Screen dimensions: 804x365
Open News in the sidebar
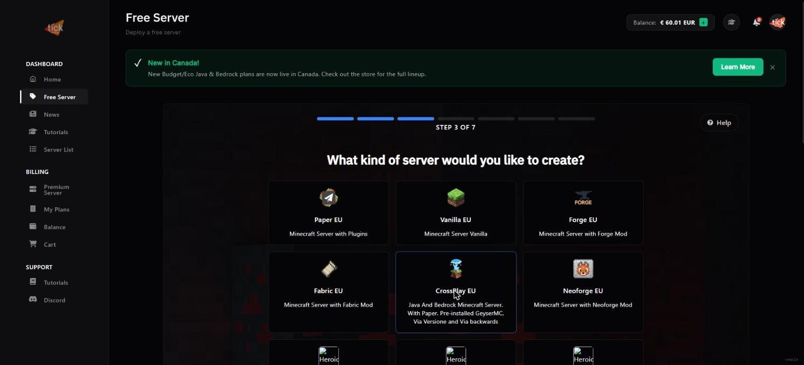54,114
